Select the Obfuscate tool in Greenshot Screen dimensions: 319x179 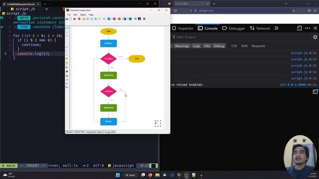pyautogui.click(x=67, y=67)
